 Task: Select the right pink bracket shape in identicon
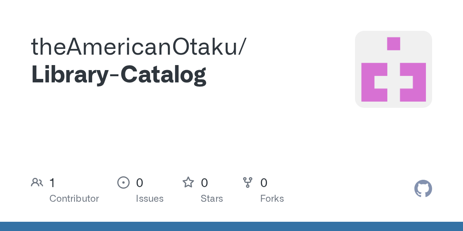click(413, 82)
